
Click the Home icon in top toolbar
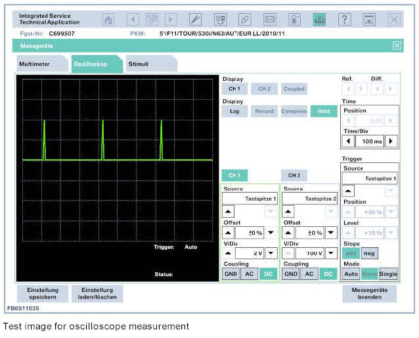click(x=108, y=19)
